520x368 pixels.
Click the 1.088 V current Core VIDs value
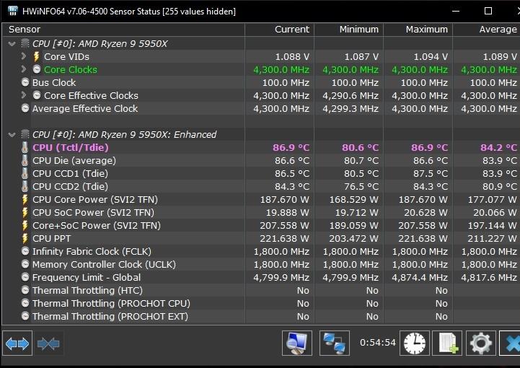pyautogui.click(x=292, y=57)
